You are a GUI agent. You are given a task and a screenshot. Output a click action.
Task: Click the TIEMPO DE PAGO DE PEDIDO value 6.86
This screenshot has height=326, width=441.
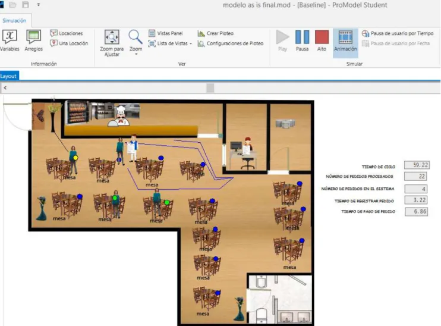coord(417,211)
